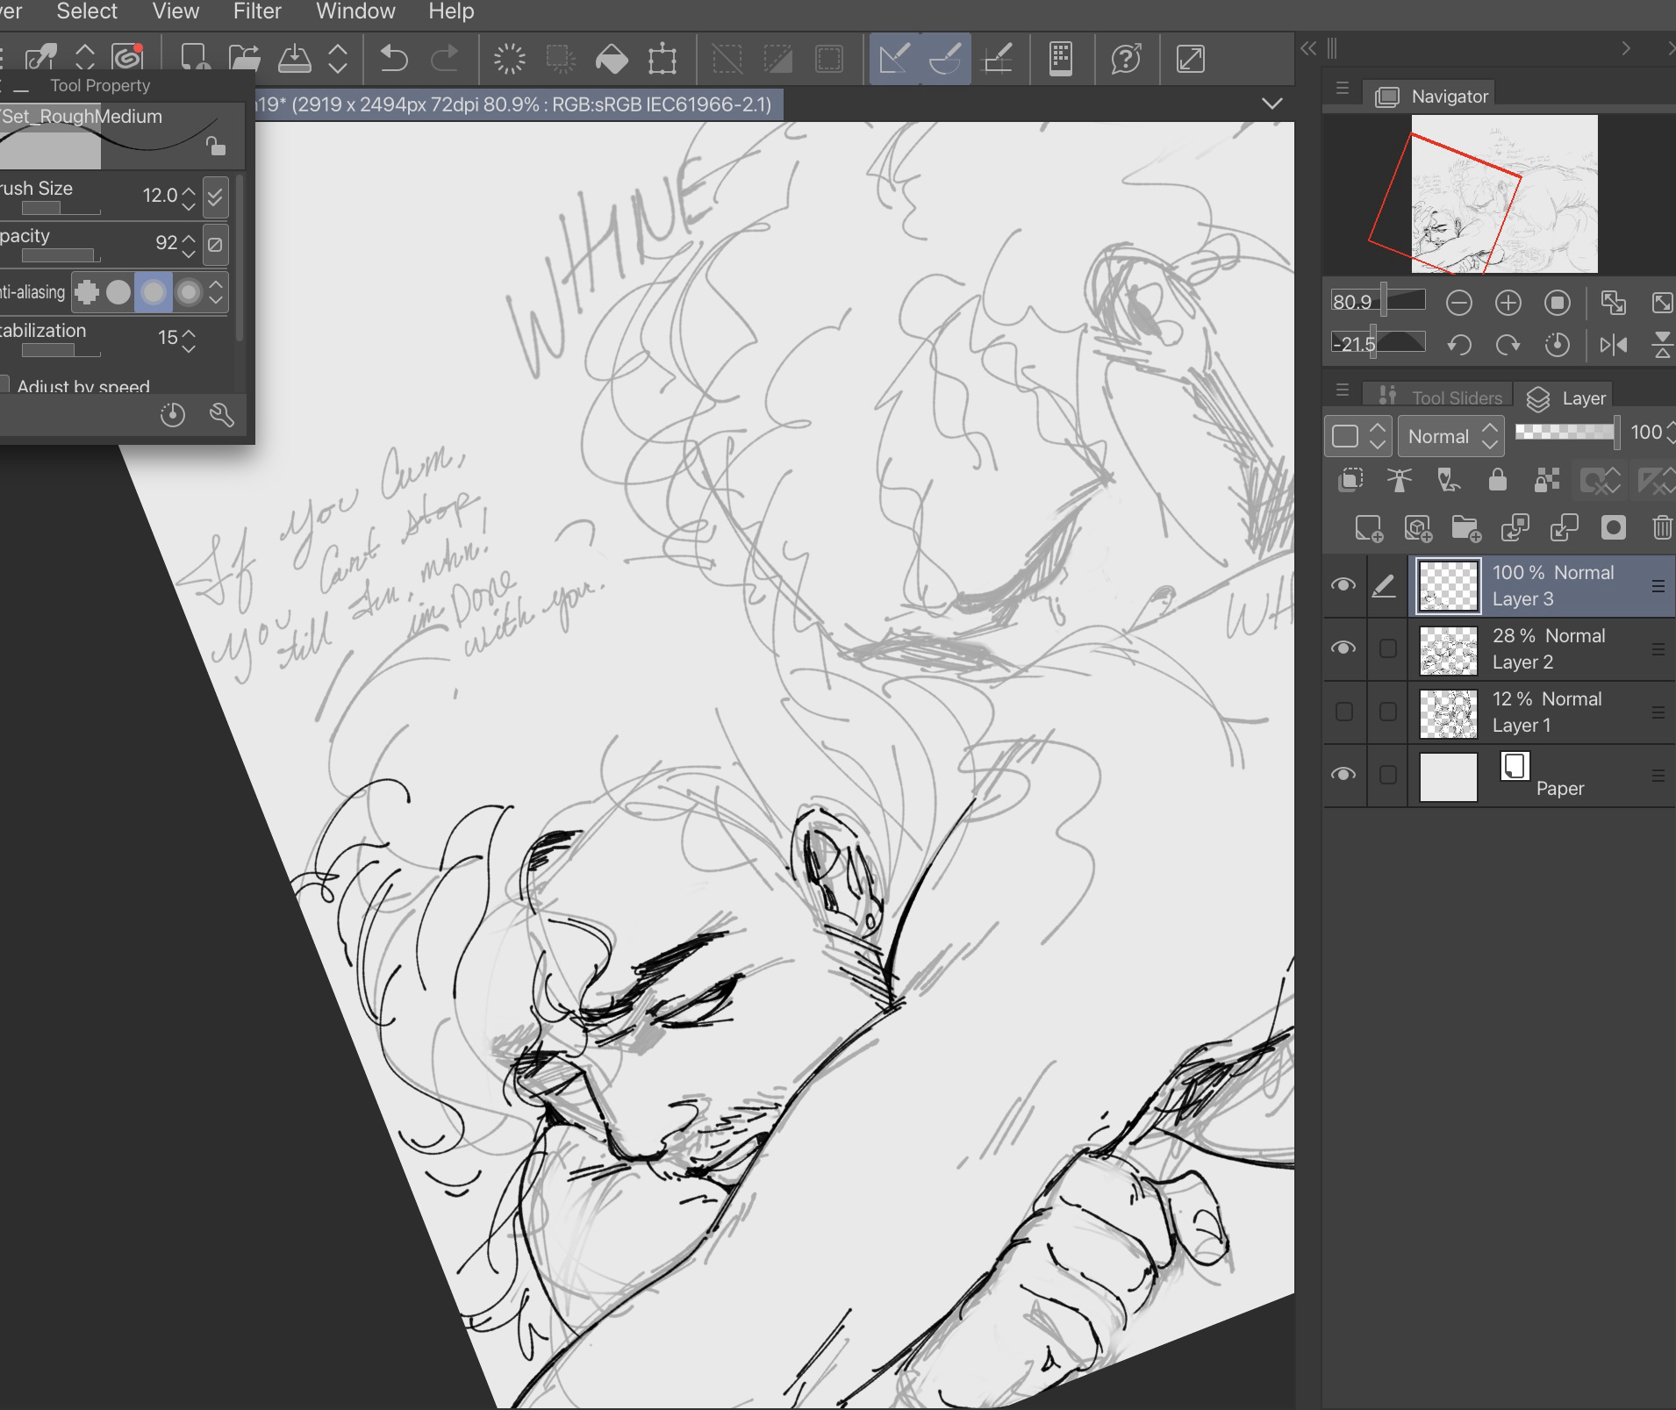Open the Normal blending mode dropdown

pyautogui.click(x=1450, y=436)
